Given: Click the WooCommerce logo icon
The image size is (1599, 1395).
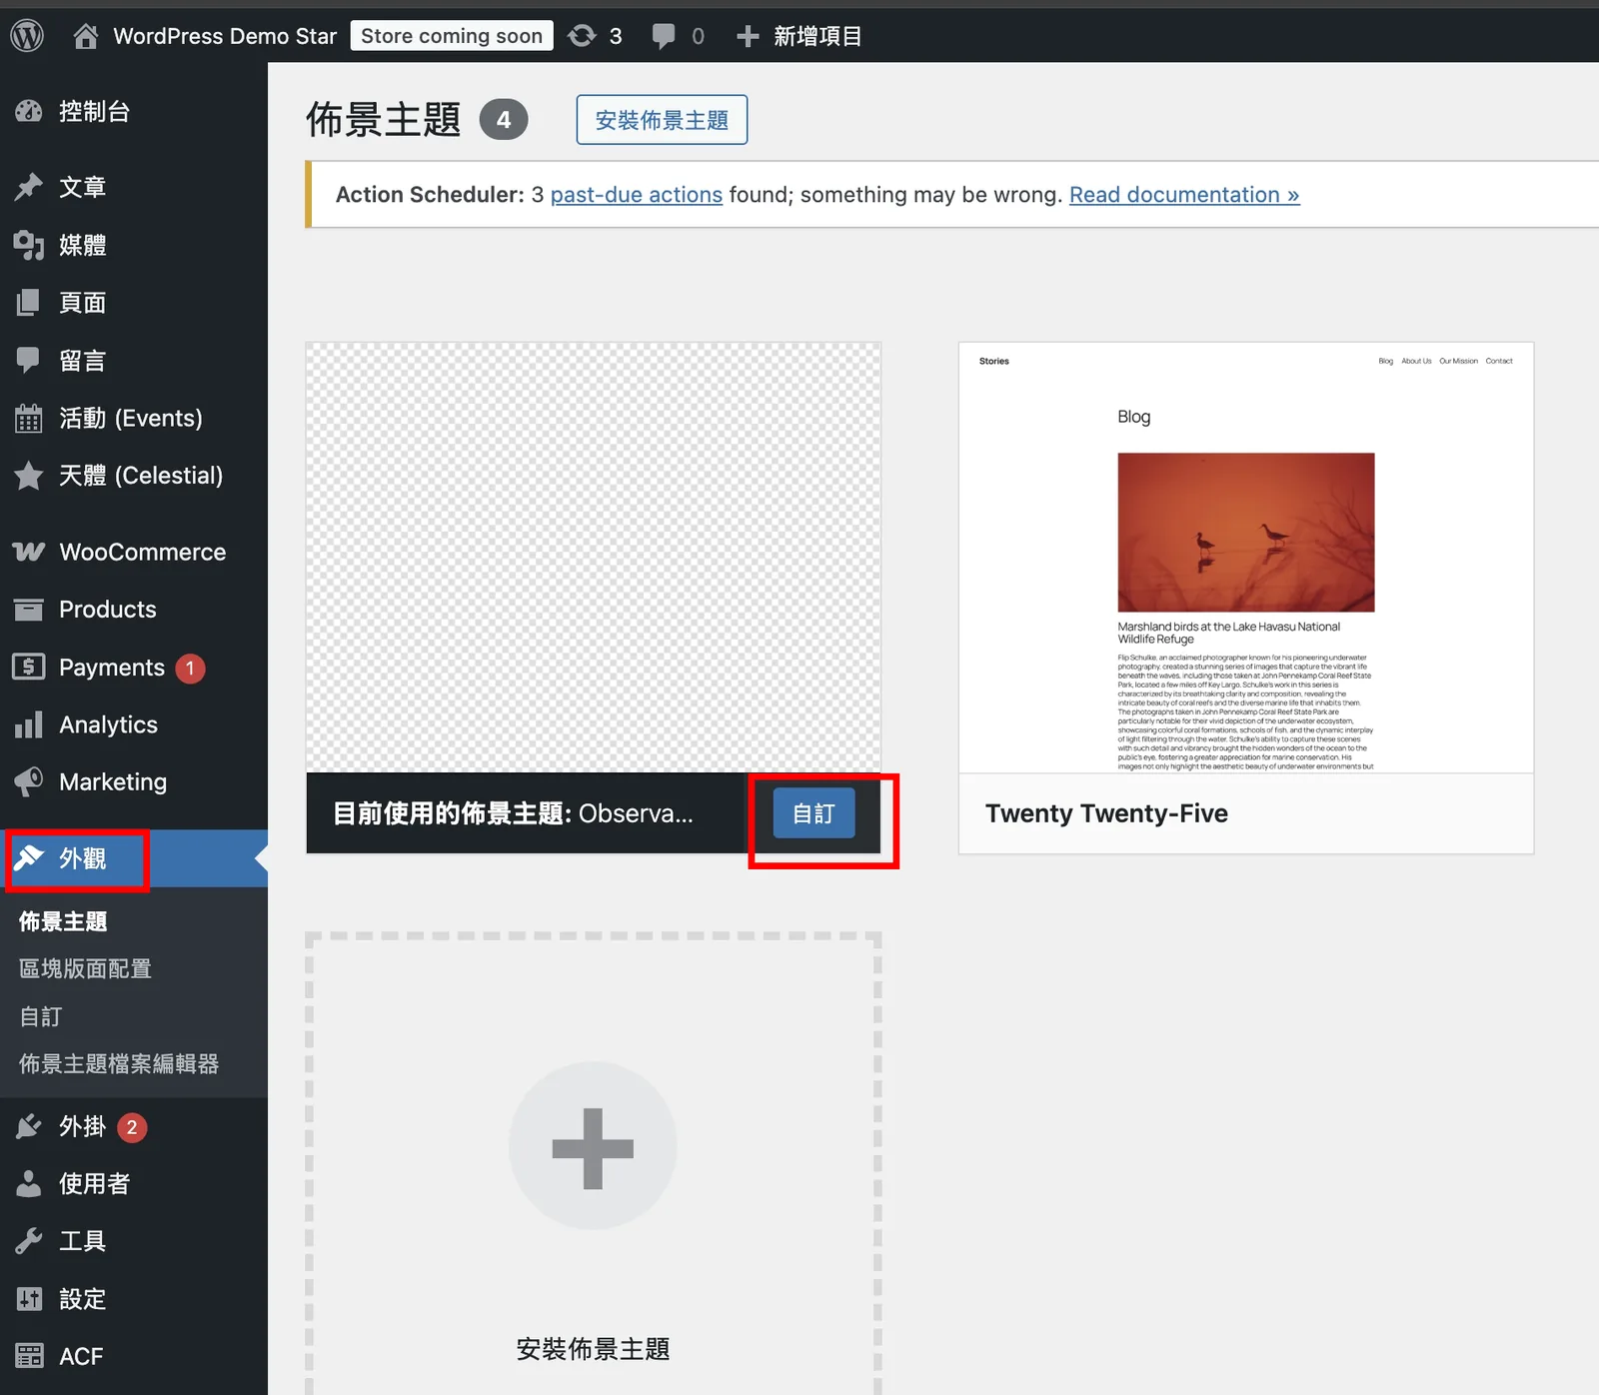Looking at the screenshot, I should [29, 552].
